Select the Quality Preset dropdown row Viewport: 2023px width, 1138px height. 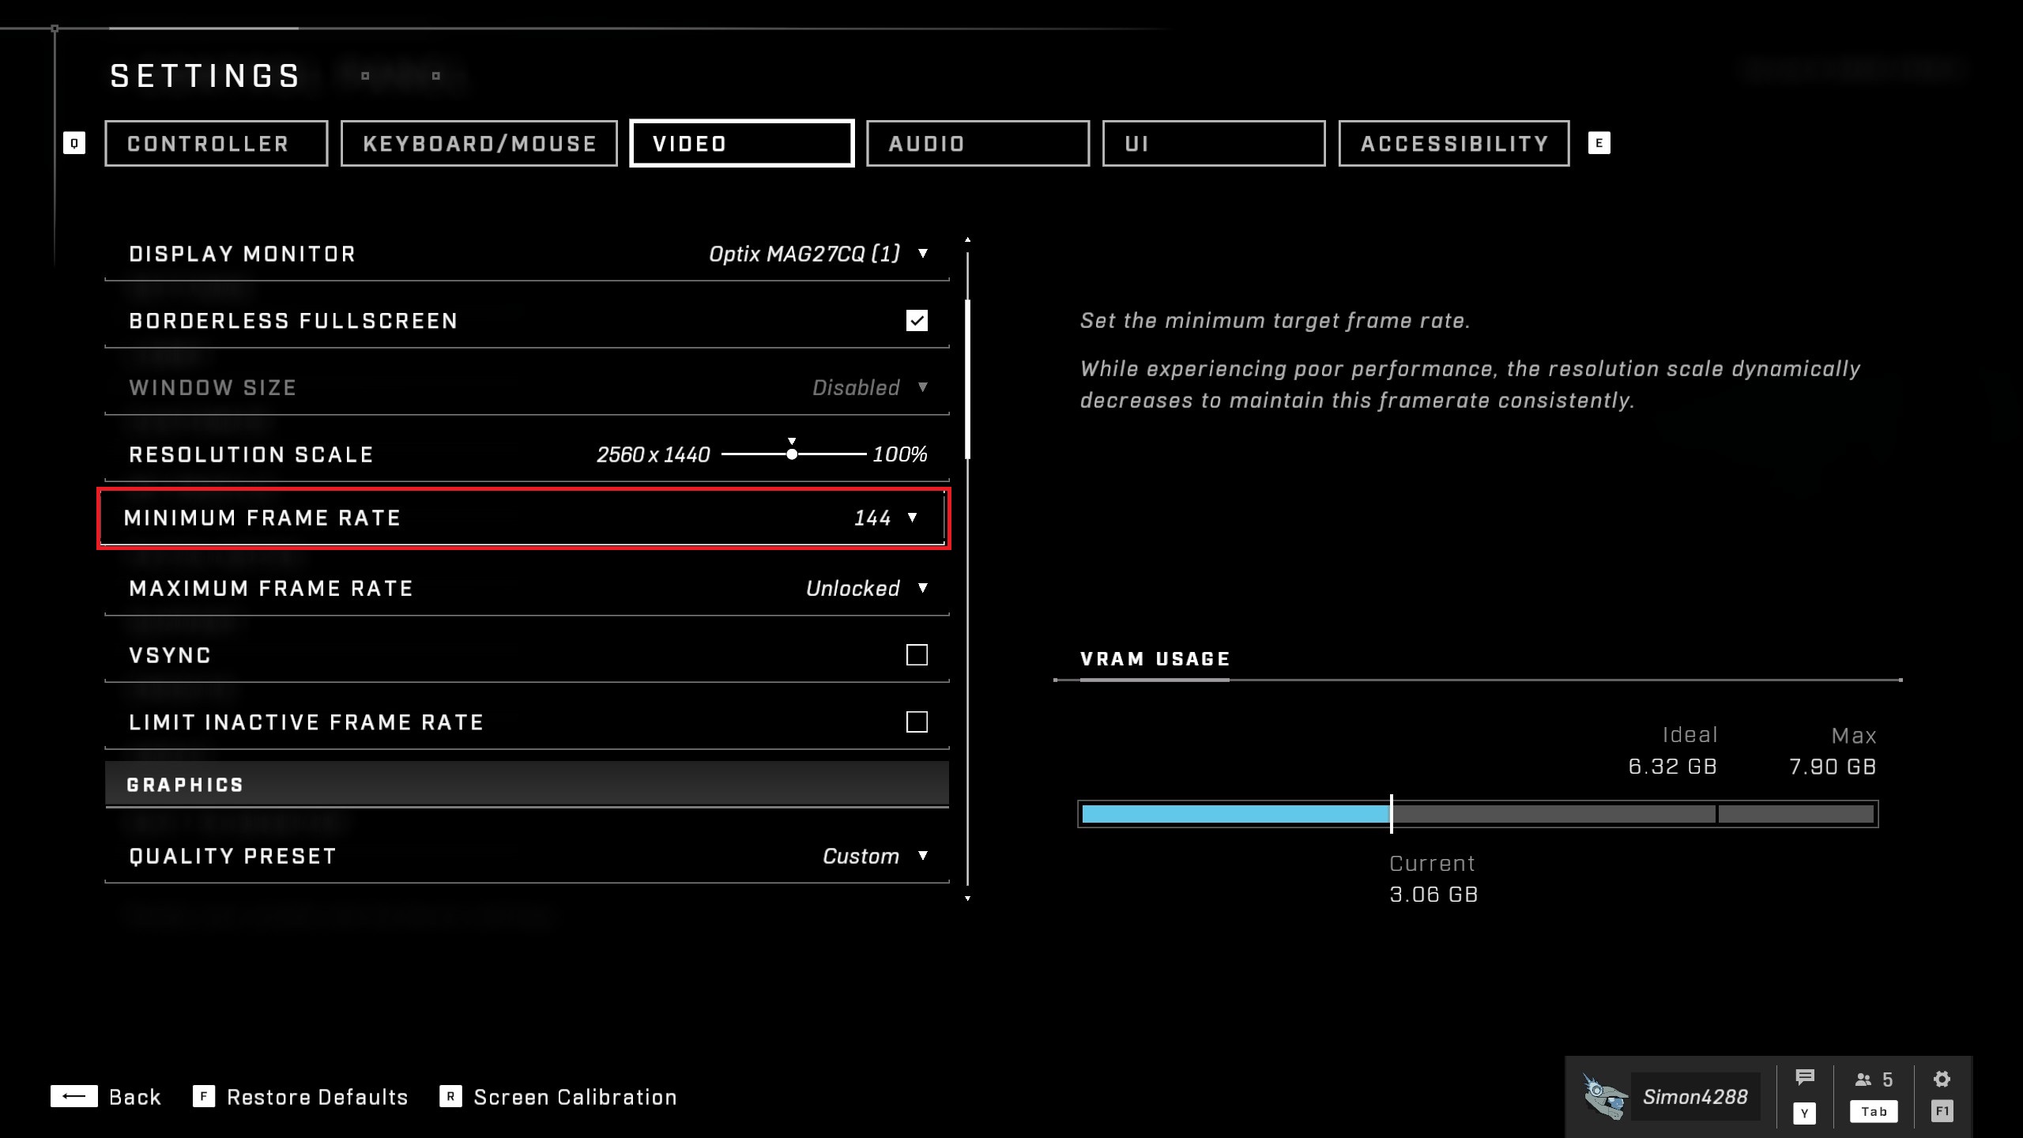click(527, 856)
